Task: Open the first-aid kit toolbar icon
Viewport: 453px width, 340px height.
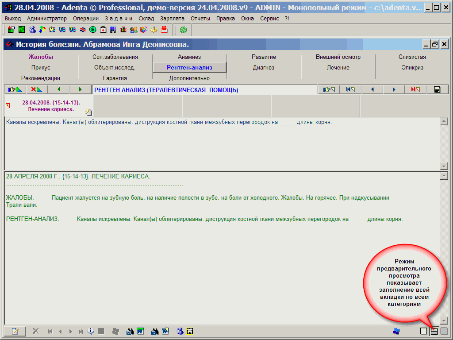Action: 103,30
